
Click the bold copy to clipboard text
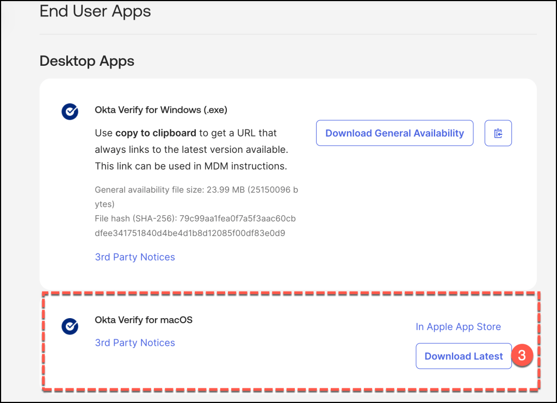(x=156, y=133)
